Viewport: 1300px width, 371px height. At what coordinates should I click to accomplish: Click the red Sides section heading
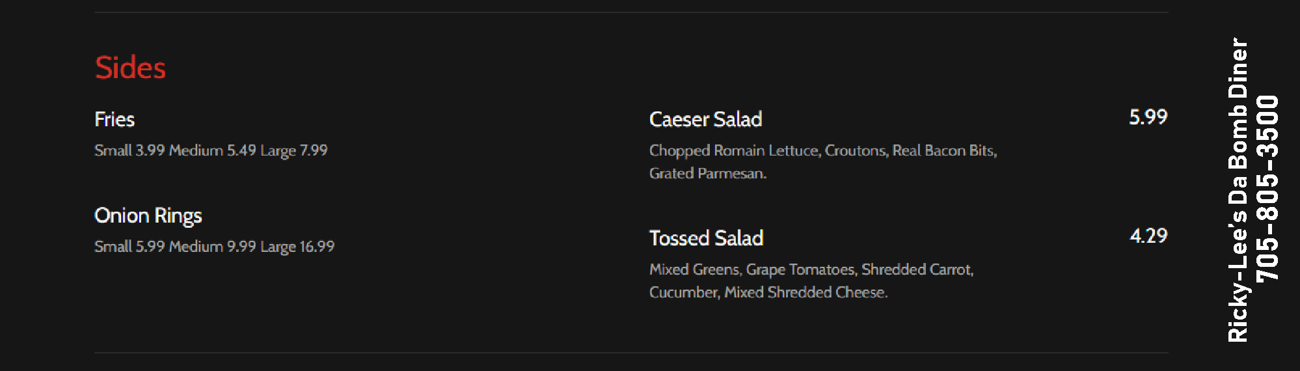(130, 68)
